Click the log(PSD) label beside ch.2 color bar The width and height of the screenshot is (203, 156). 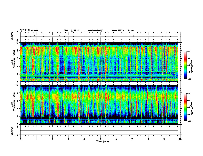click(192, 109)
